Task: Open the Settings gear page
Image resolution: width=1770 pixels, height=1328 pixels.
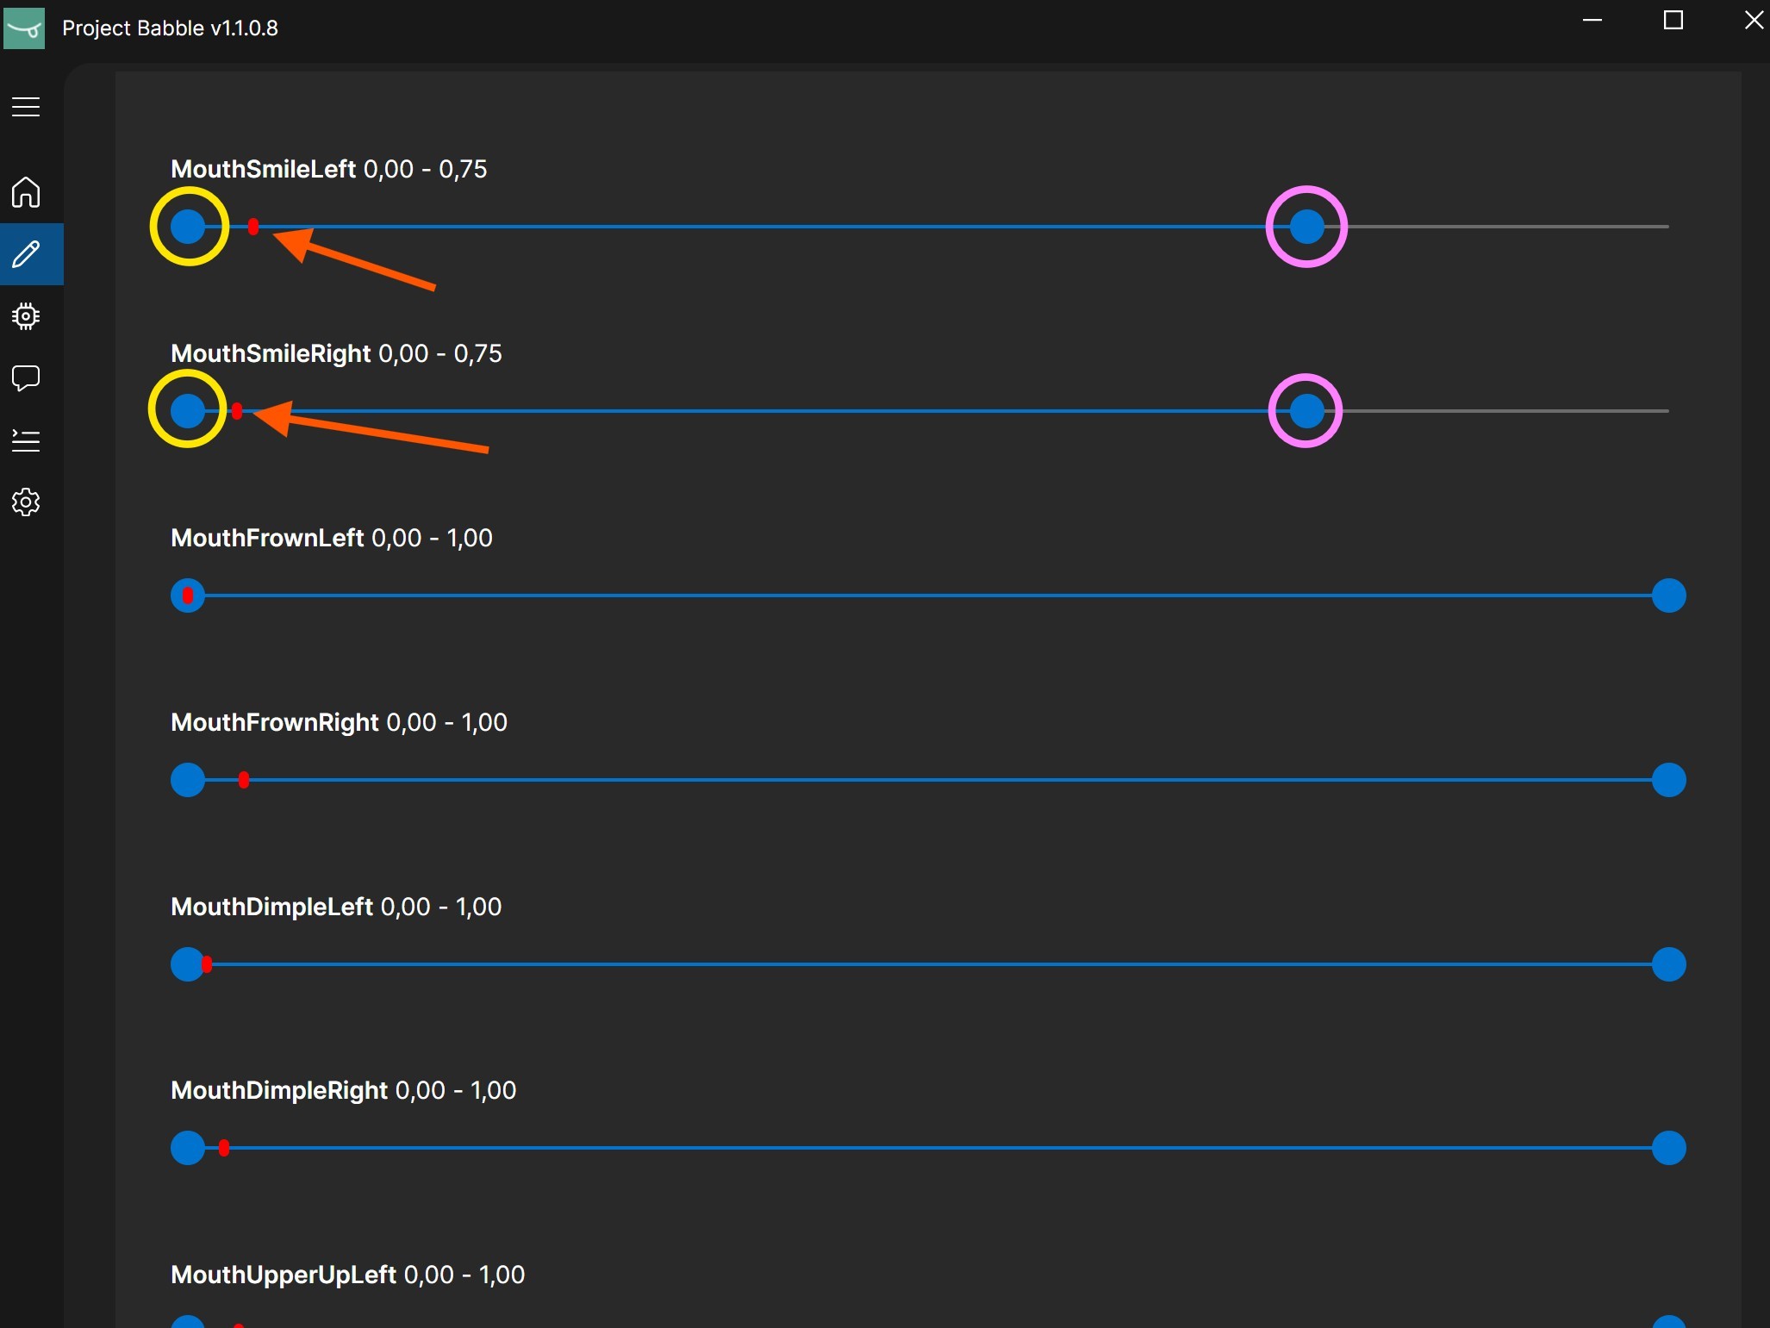Action: (x=26, y=502)
